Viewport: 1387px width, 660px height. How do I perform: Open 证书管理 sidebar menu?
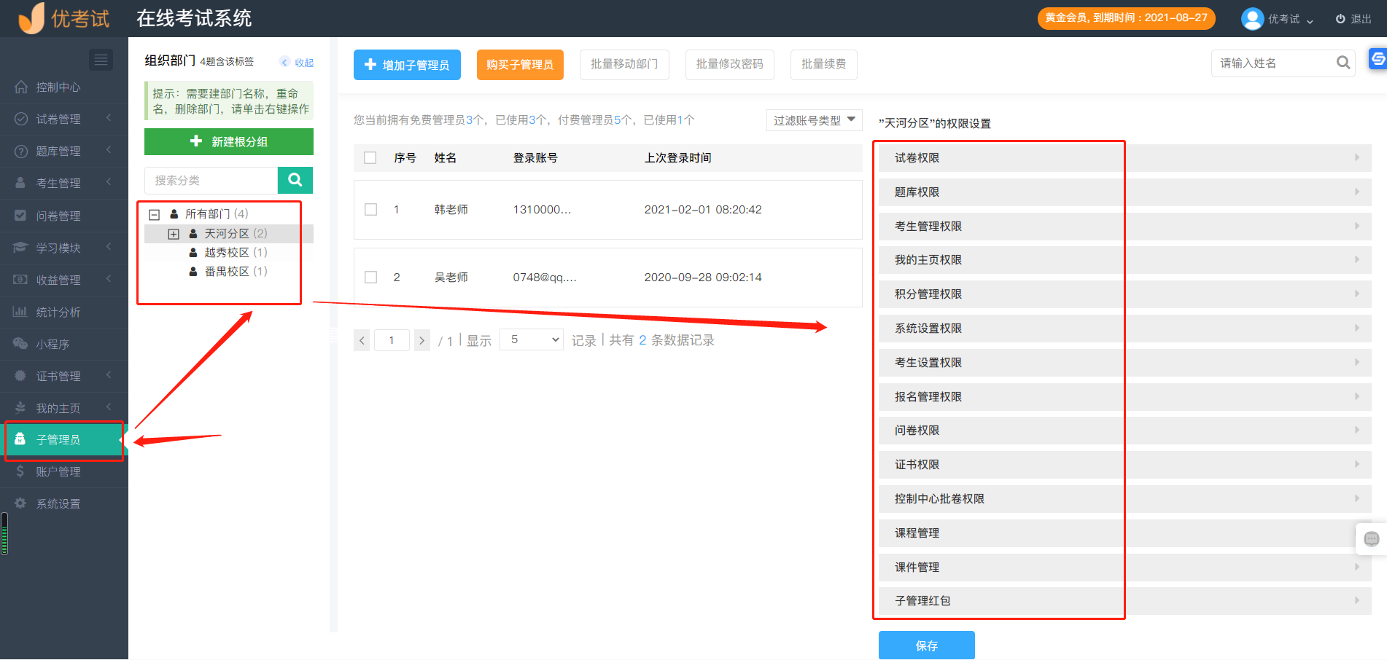click(64, 376)
